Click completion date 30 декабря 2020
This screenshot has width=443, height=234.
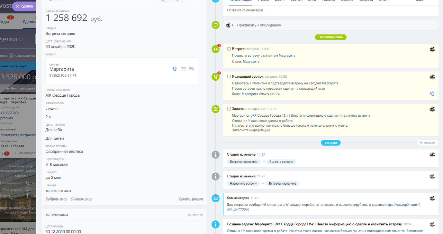coord(61,47)
